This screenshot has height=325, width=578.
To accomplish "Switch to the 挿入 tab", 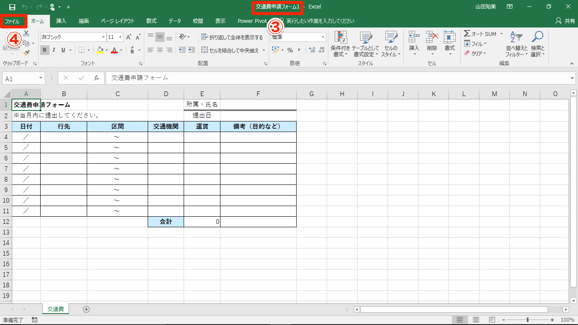I will tap(61, 21).
